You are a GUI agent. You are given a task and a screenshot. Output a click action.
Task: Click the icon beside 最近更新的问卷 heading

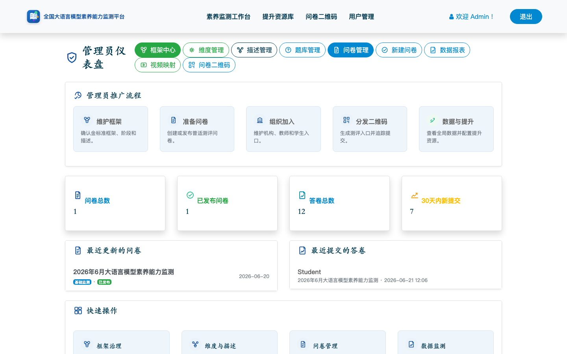coord(78,251)
